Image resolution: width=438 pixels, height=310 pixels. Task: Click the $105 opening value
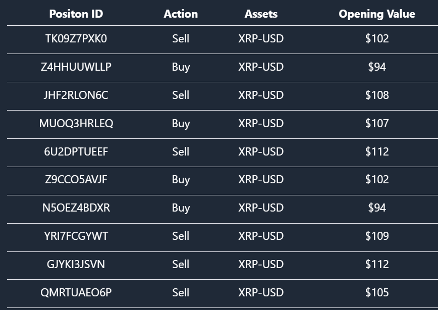click(377, 292)
